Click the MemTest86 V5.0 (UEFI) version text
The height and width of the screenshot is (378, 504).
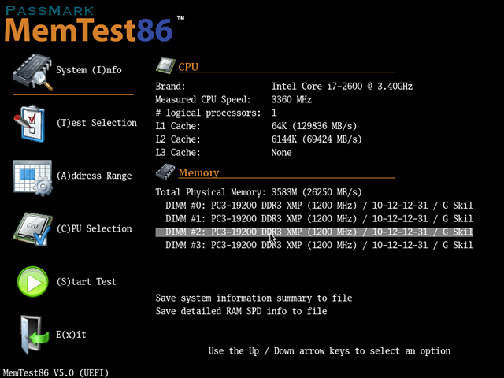point(56,372)
